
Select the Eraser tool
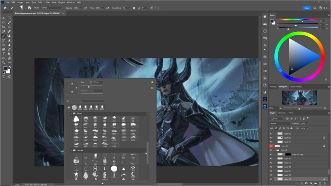9,40
